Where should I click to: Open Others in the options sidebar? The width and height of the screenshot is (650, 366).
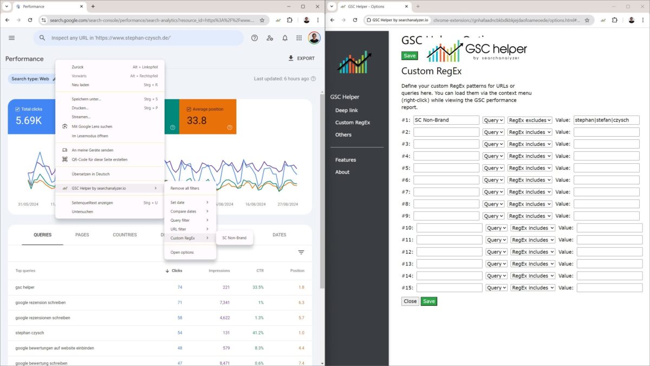pyautogui.click(x=343, y=134)
